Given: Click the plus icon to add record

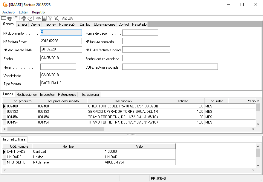Looking at the screenshot, I should [x=24, y=18].
